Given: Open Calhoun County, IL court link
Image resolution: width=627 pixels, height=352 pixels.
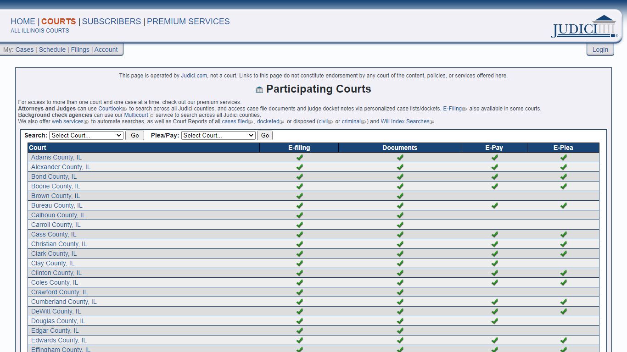Looking at the screenshot, I should coord(58,215).
